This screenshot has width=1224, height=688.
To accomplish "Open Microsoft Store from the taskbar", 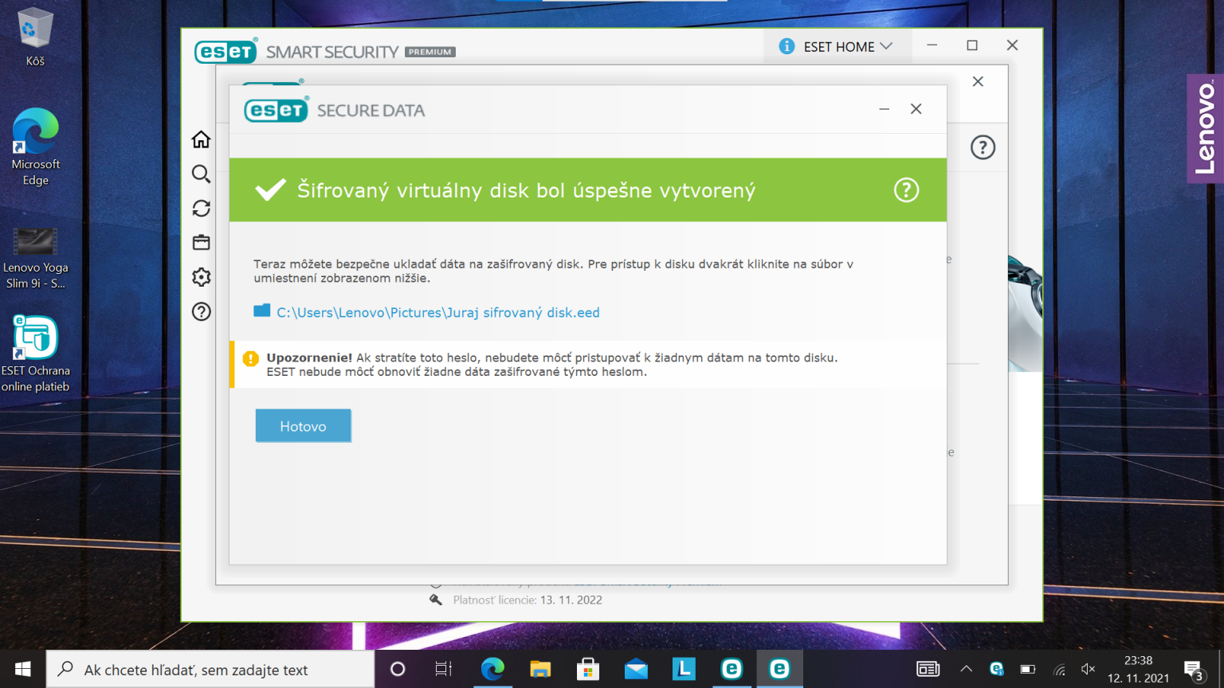I will click(x=588, y=669).
